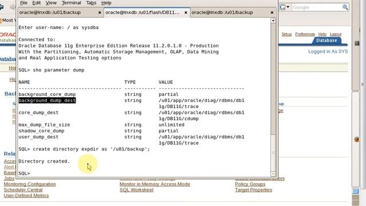Screen dimensions: 366x206
Task: Click the 'sho parameter dump' command line
Action: click(x=51, y=70)
